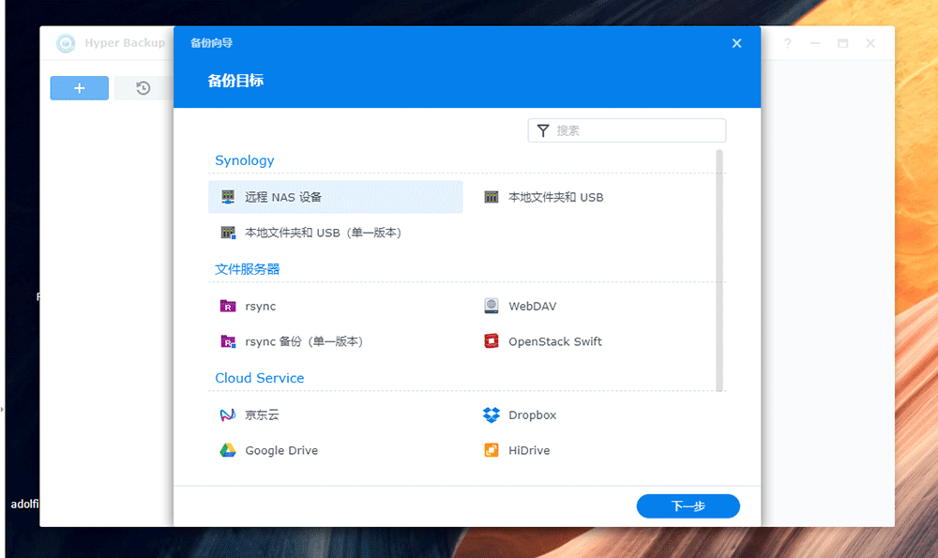
Task: Click the 远程 NAS 设备 label
Action: [x=283, y=197]
